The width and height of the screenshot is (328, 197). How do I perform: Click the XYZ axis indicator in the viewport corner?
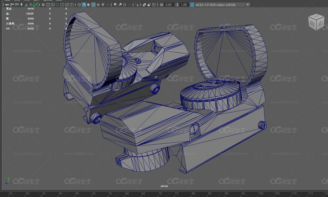[8, 181]
